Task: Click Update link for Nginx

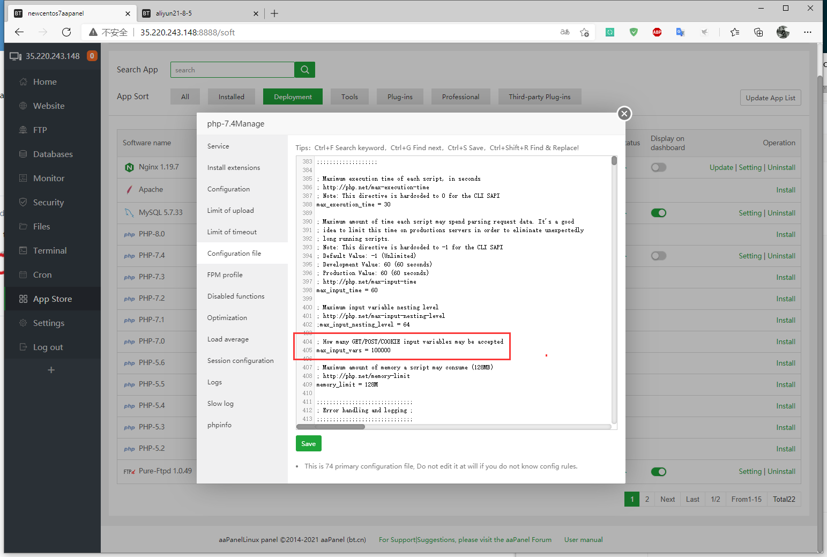Action: point(721,167)
